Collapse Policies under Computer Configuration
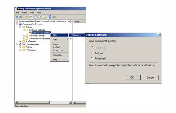 (x=20, y=27)
